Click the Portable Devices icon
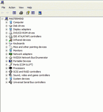This screenshot has height=112, width=103. [11, 61]
